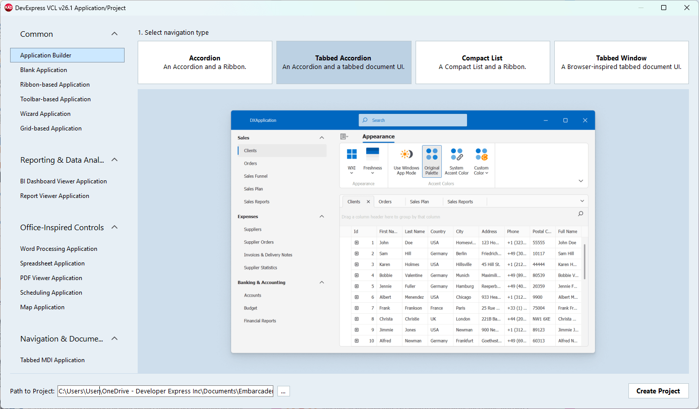Open the Appearance ribbon tab

coord(378,137)
